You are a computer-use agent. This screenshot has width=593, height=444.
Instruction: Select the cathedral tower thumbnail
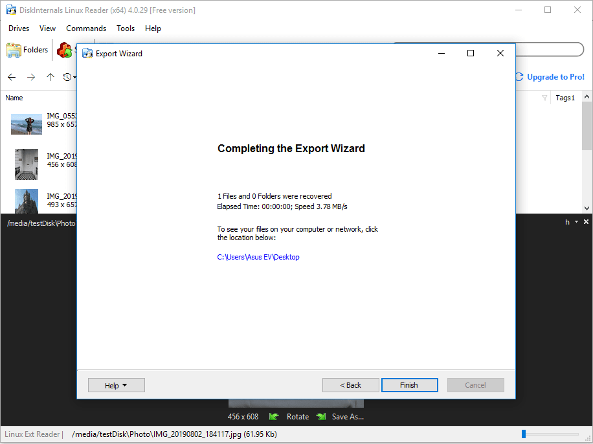pyautogui.click(x=27, y=201)
